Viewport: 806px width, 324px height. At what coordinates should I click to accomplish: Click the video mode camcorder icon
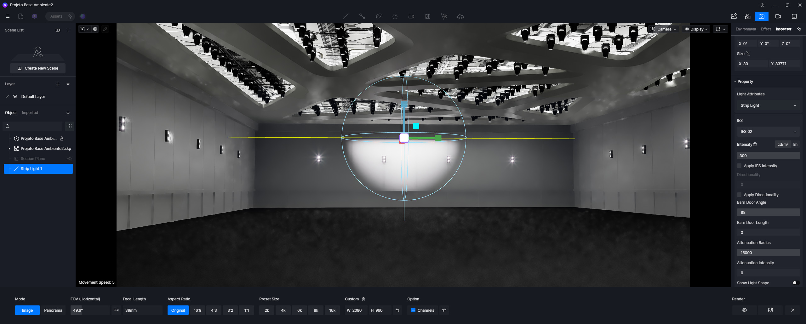[778, 16]
